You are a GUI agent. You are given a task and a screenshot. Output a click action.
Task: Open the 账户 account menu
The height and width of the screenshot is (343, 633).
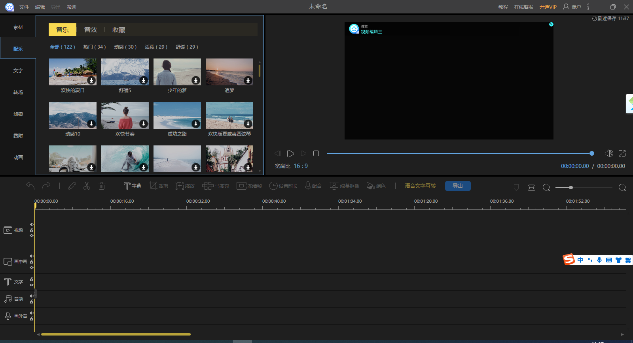coord(572,7)
